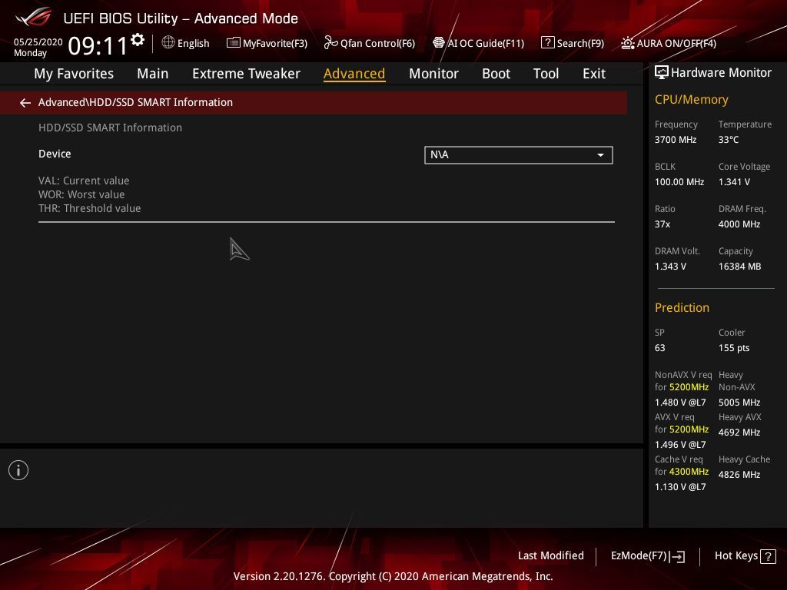
Task: Click the Hardware Monitor monitor icon
Action: click(662, 73)
